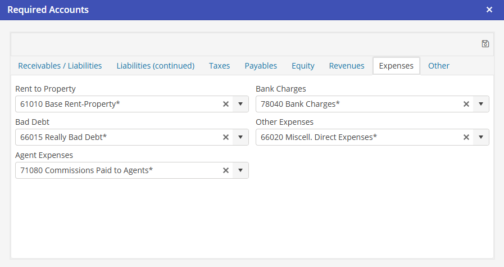
Task: Expand the Other Expenses dropdown
Action: [x=481, y=137]
